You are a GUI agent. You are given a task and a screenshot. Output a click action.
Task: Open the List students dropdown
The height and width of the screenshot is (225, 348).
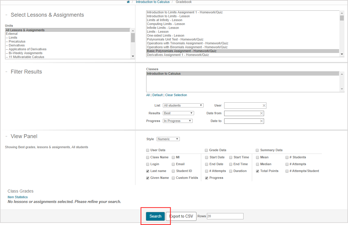click(x=183, y=105)
